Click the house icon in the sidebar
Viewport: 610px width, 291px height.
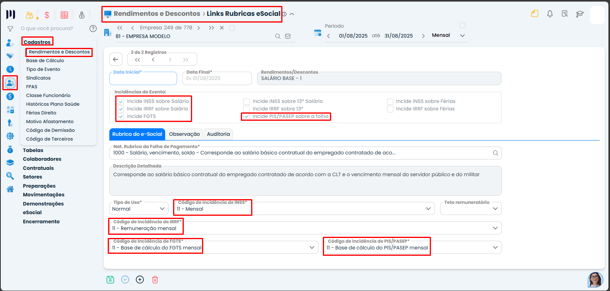(x=10, y=189)
